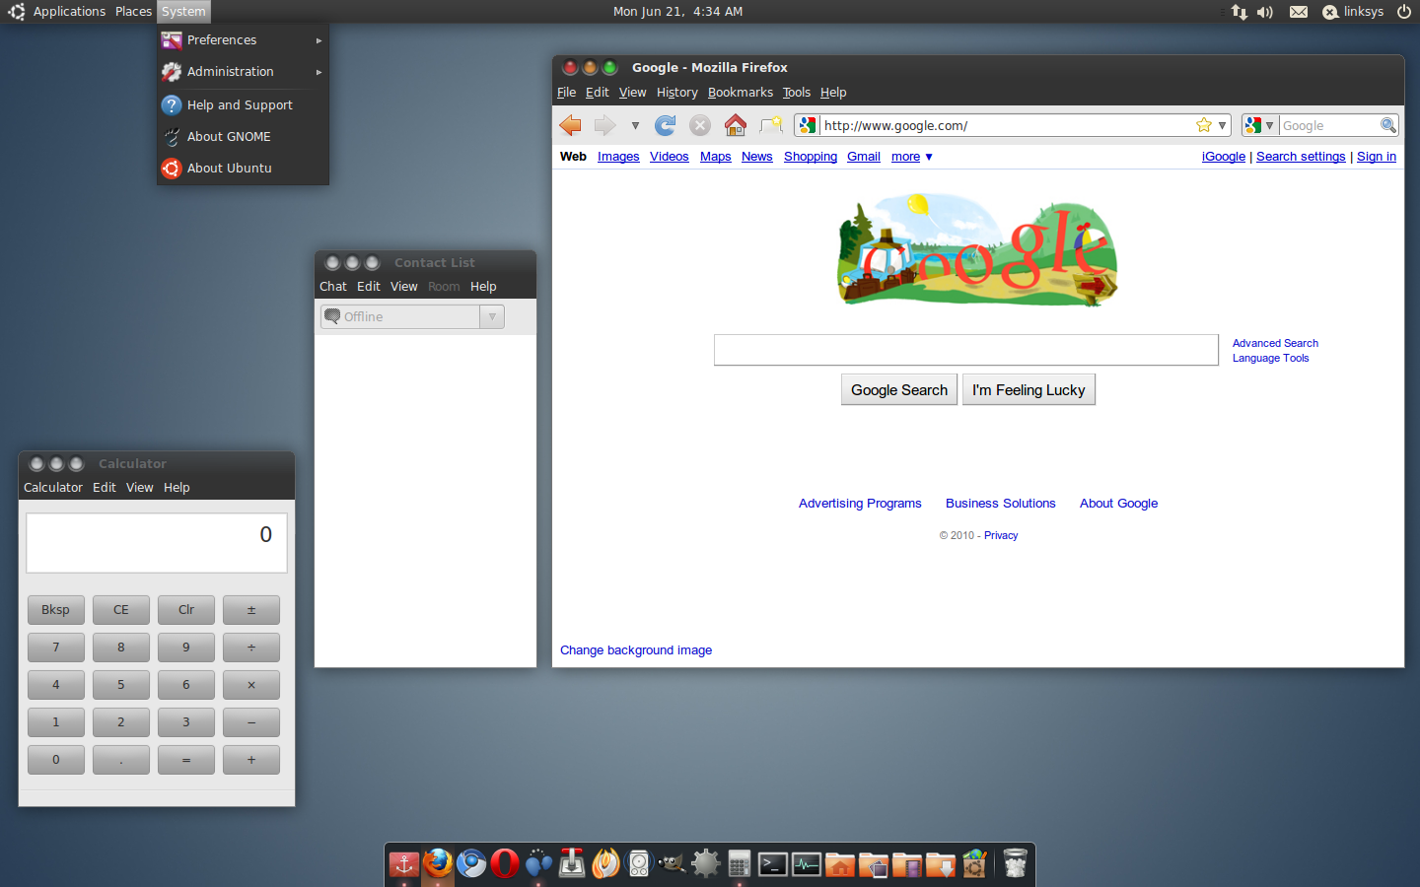
Task: Open a new tab via the toolbar icon
Action: [x=771, y=125]
